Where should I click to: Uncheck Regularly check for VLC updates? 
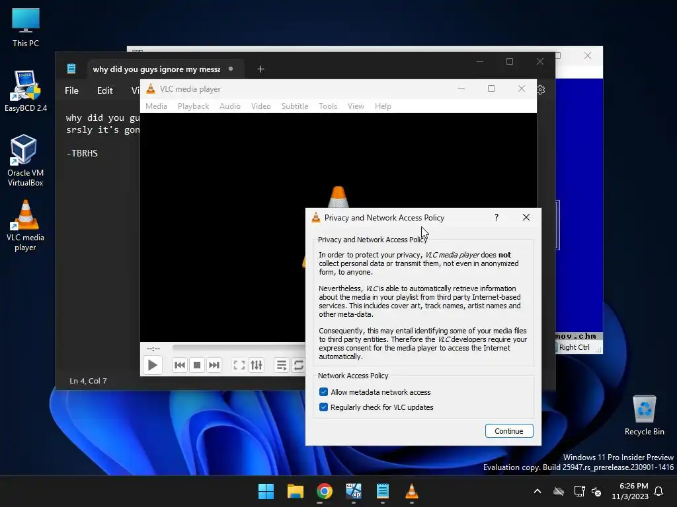pyautogui.click(x=323, y=407)
